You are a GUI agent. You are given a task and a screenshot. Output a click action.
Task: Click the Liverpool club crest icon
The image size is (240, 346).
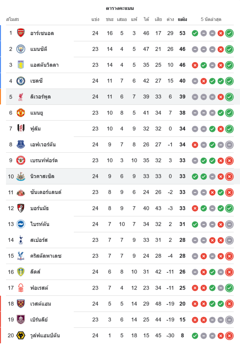21,97
